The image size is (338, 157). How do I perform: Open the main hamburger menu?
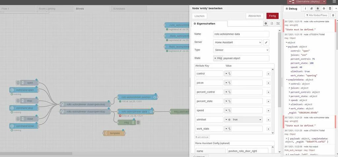[334, 2]
